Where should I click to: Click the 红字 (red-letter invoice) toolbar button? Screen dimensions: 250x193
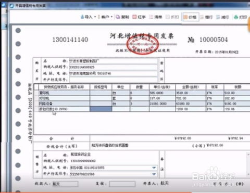[139, 17]
